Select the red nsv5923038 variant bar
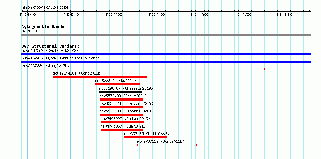Screen dimensions: 321x159 121,115
